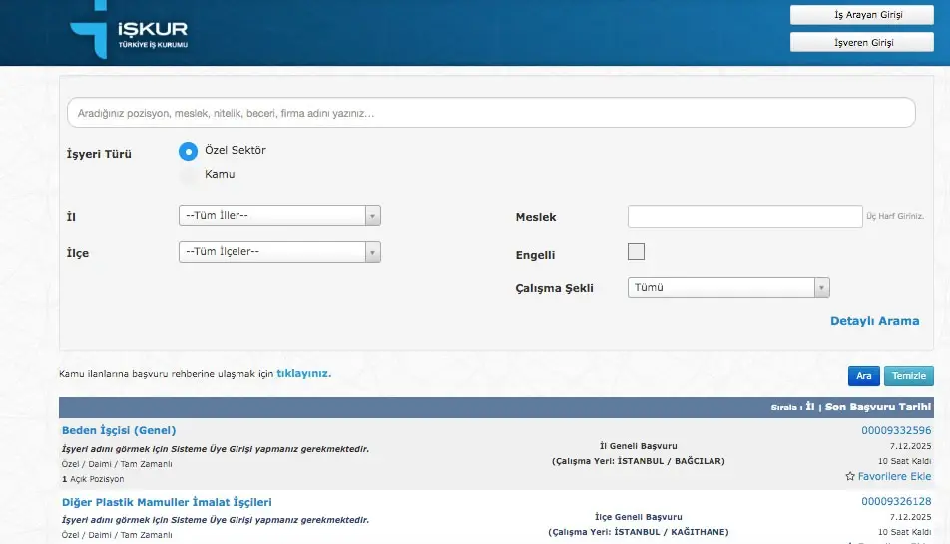The height and width of the screenshot is (544, 950).
Task: Open the İlçe (Tüm İlçeler) dropdown
Action: (279, 252)
